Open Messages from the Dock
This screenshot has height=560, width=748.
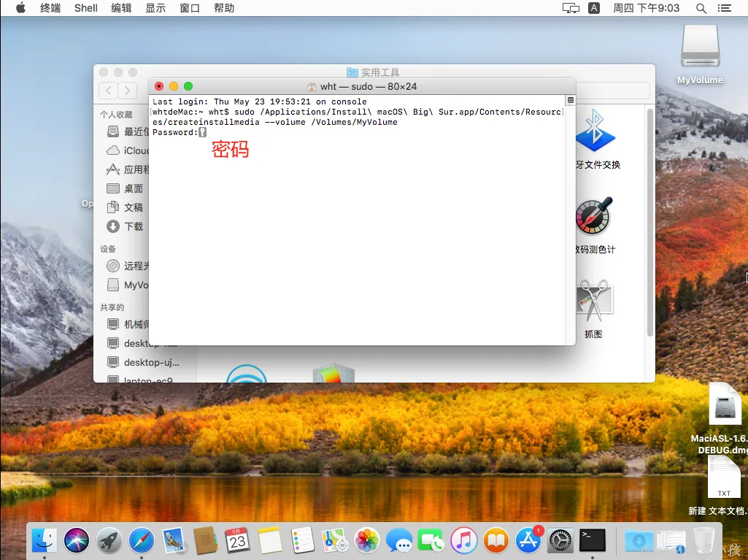[x=399, y=540]
